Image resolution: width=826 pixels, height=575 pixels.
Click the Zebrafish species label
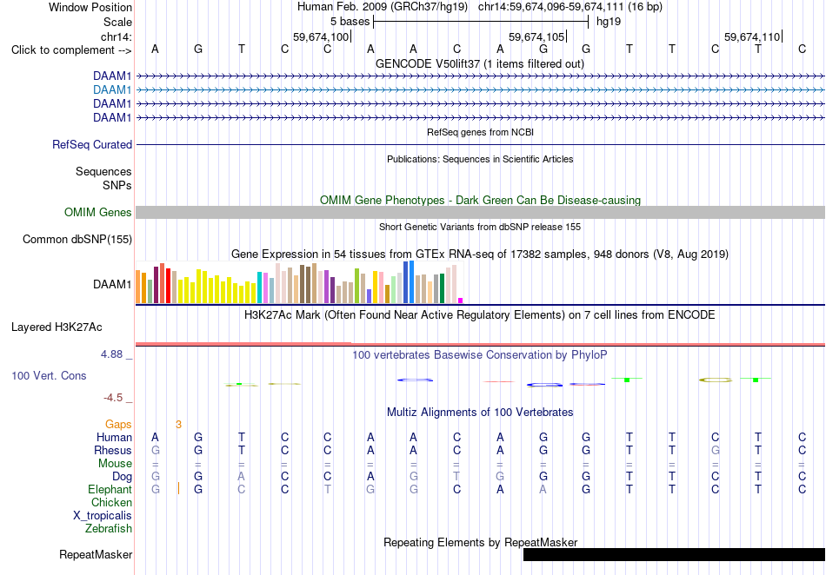(x=109, y=529)
